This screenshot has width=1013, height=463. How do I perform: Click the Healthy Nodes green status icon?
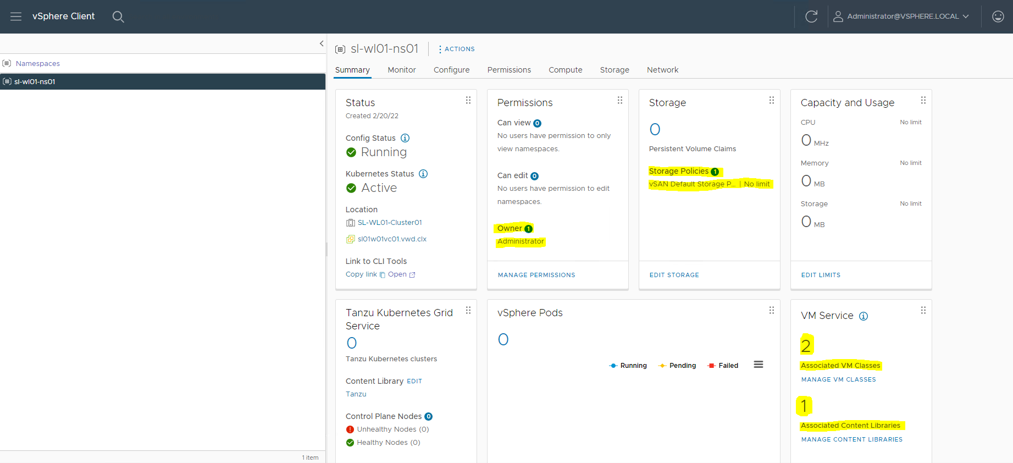350,443
